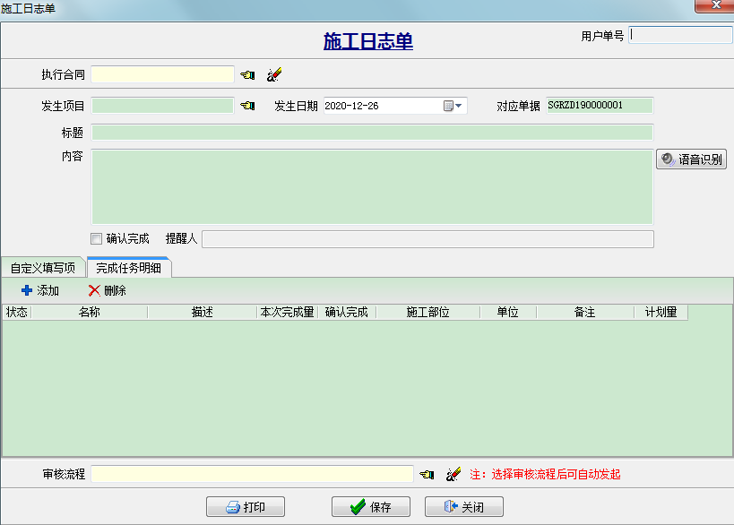
Task: Click the clear brush icon beside 执行合同
Action: [274, 74]
